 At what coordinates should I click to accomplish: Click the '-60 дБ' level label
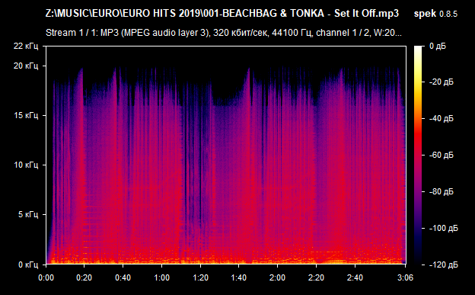point(441,155)
